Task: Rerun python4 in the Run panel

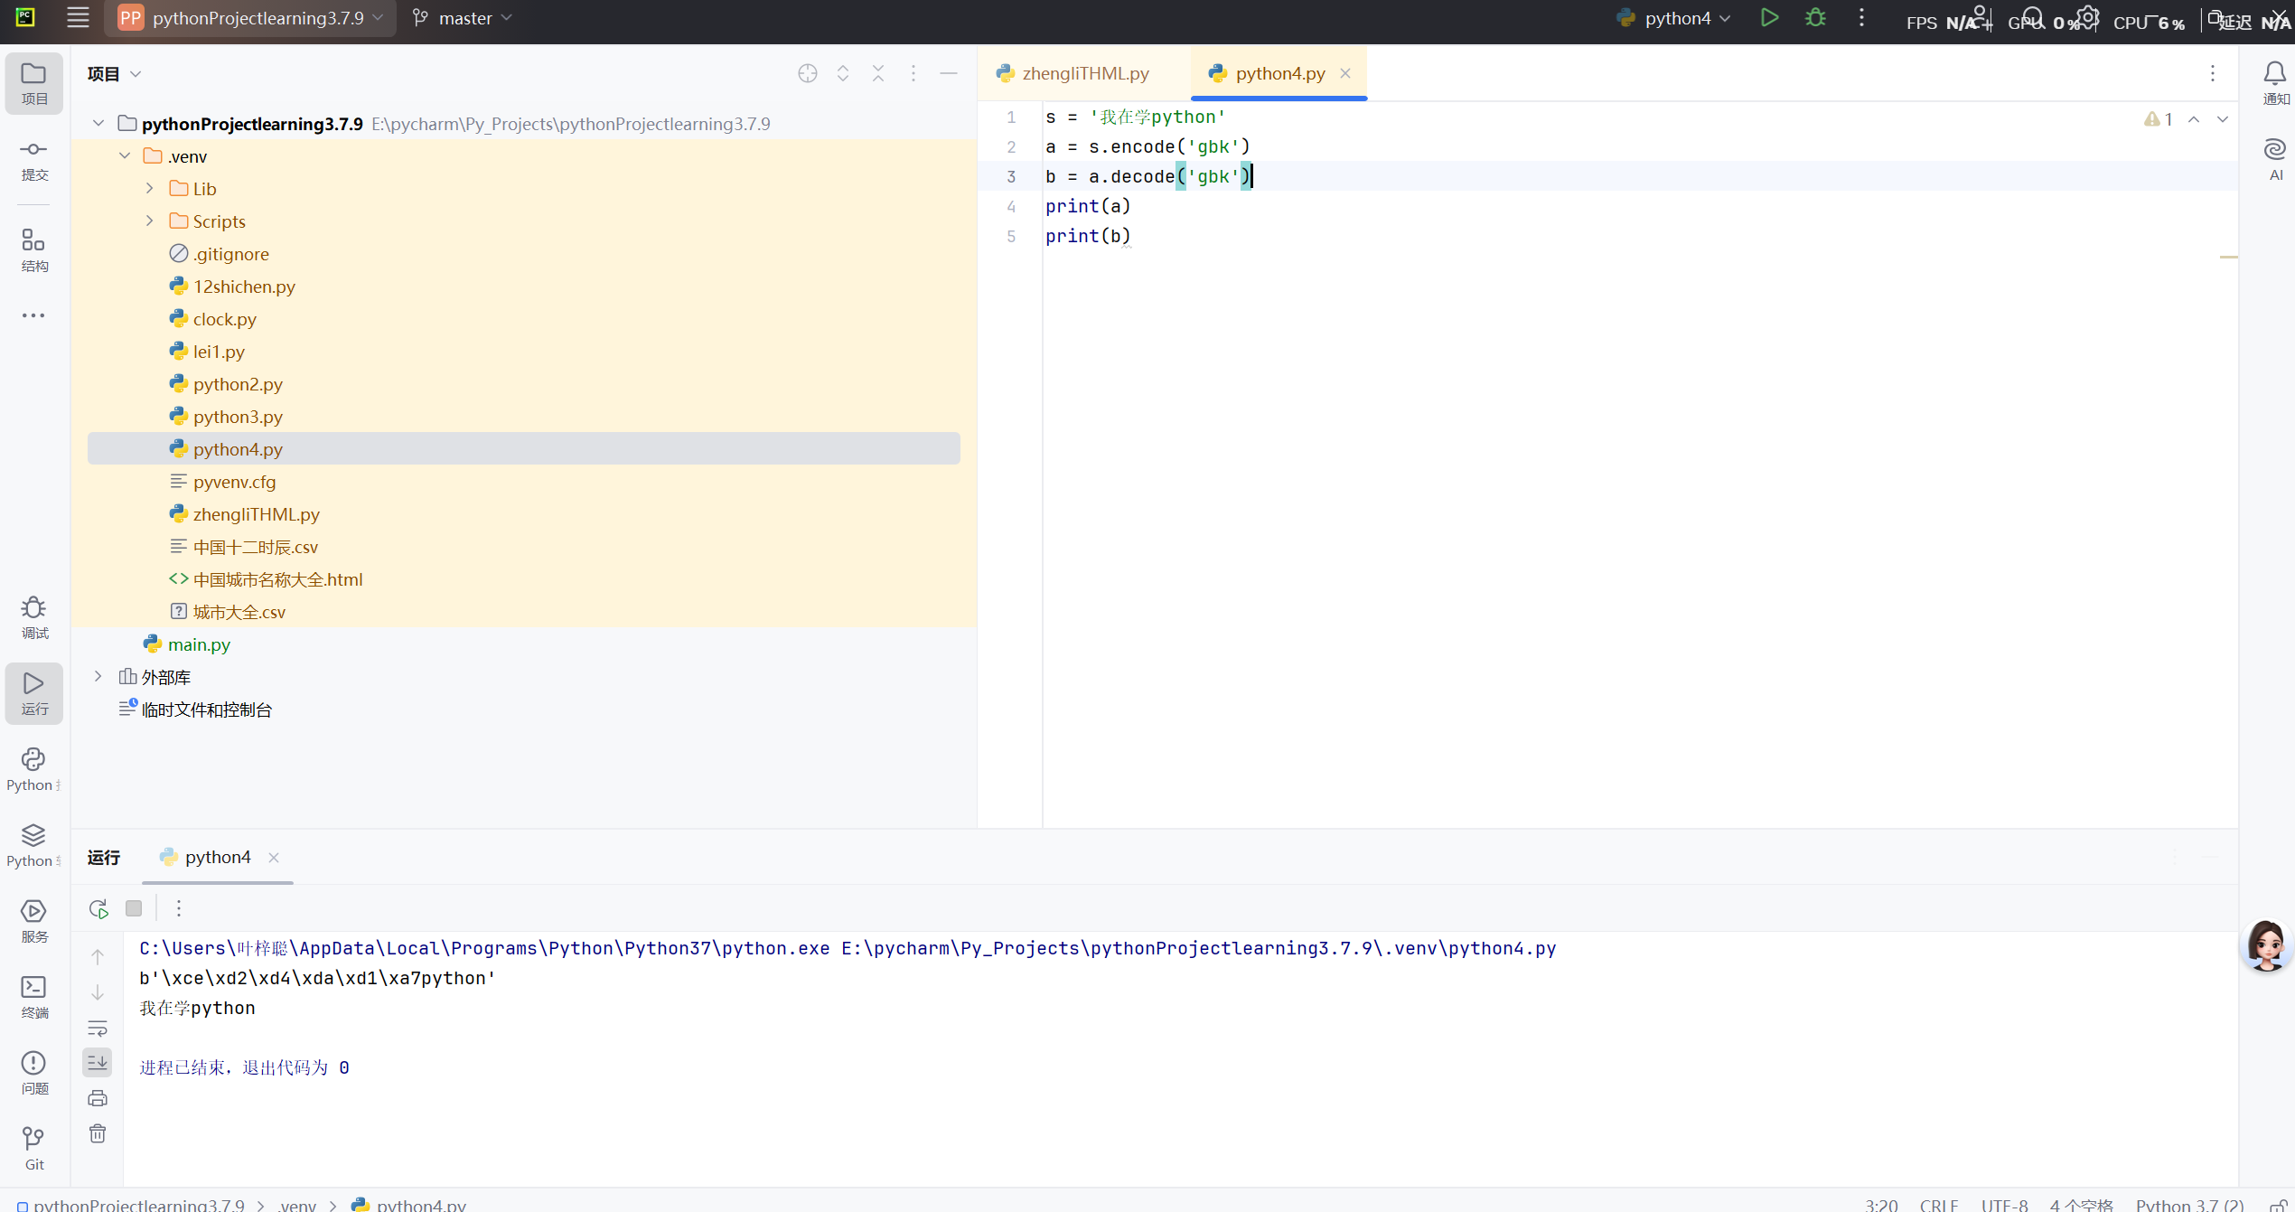Action: [x=98, y=908]
